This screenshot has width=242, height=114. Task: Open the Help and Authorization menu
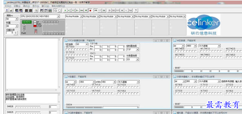58,6
